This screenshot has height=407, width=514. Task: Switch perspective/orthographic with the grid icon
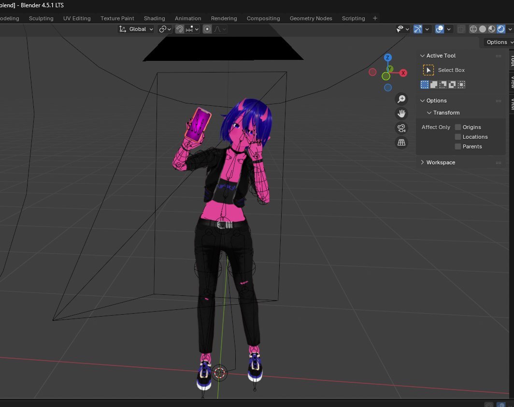coord(401,143)
